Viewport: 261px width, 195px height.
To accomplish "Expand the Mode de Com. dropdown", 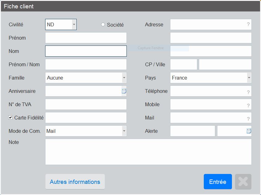I will 124,131.
